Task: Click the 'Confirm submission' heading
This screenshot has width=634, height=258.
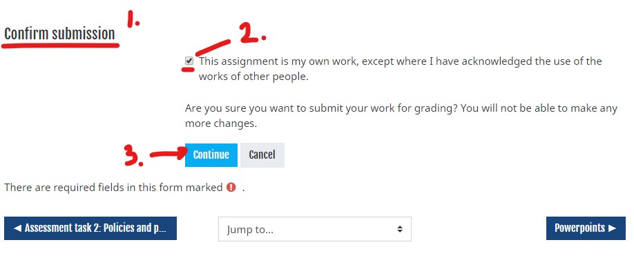Action: [59, 34]
